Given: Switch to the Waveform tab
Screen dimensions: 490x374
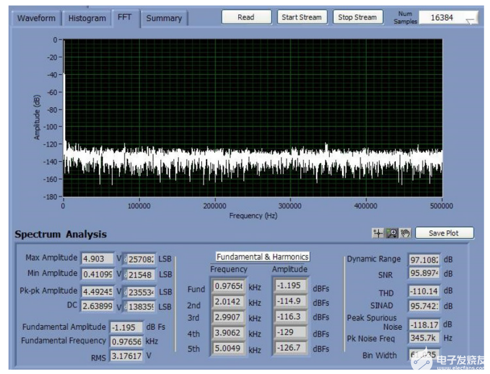Looking at the screenshot, I should click(36, 18).
